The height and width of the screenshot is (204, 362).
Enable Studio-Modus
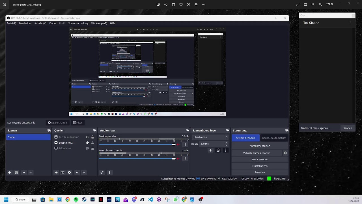[x=260, y=160]
